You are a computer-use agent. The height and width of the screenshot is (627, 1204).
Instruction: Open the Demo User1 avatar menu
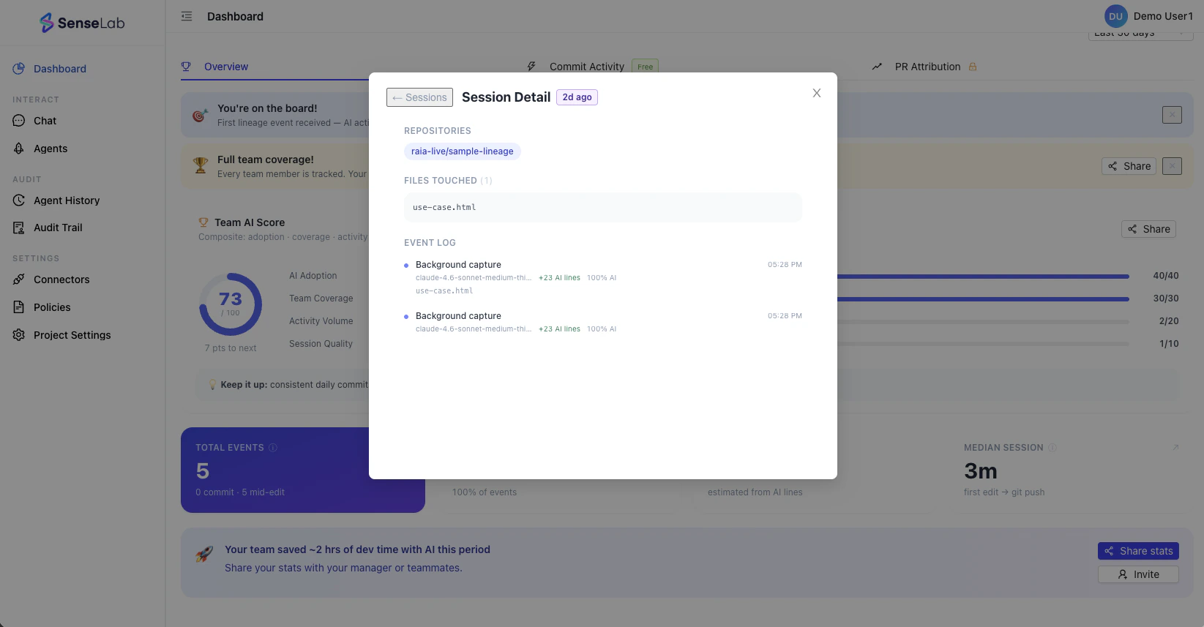pos(1115,16)
